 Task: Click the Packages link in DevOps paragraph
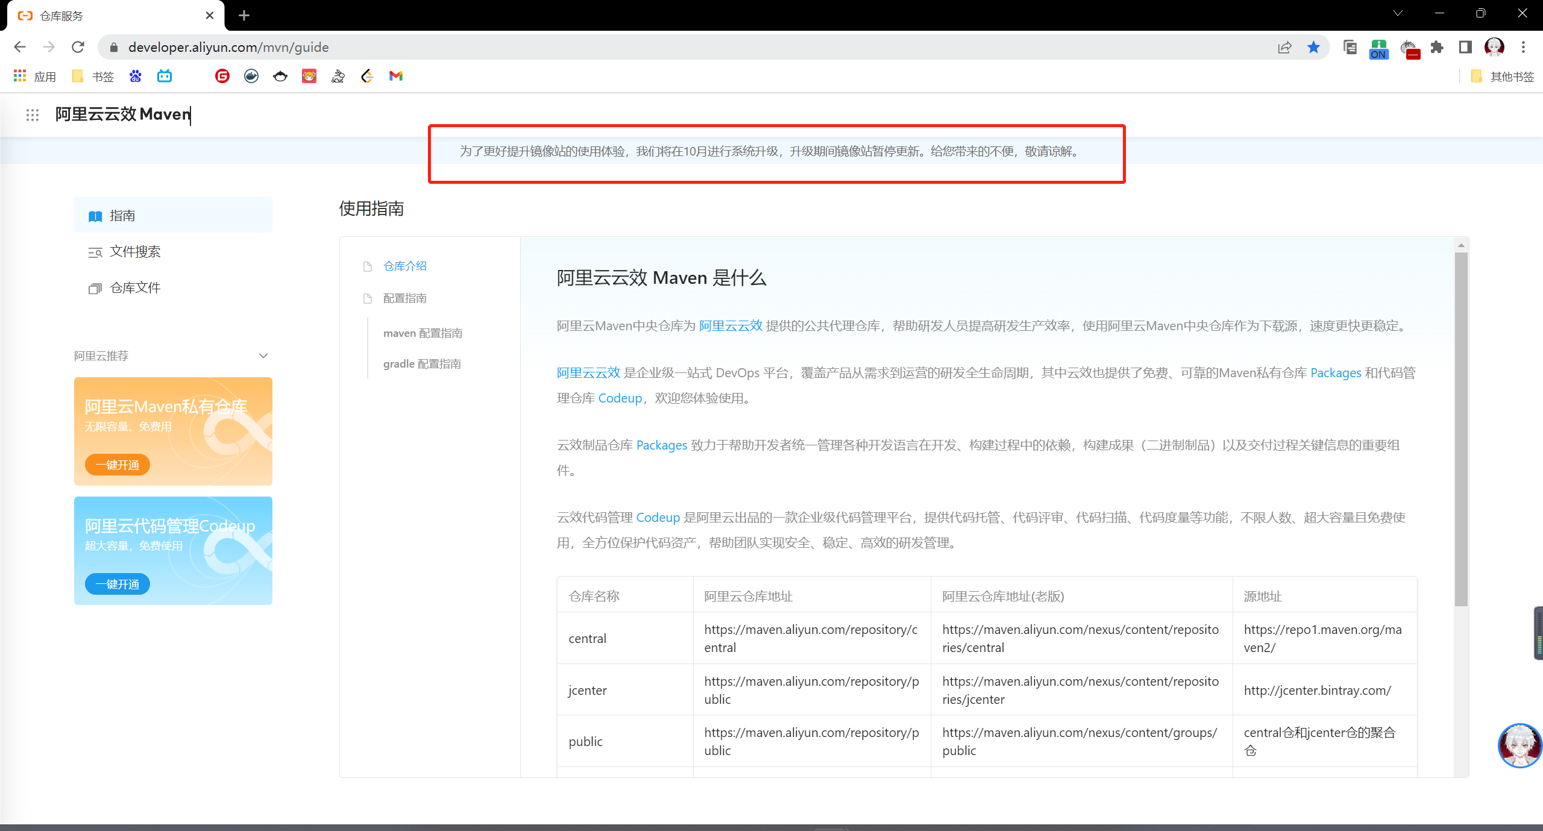(x=1335, y=373)
